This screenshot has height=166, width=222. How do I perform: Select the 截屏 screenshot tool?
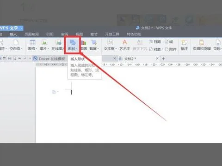94,45
